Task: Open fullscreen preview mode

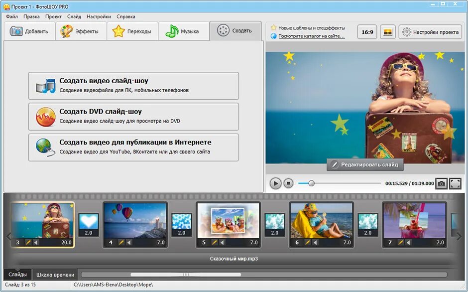Action: point(455,183)
